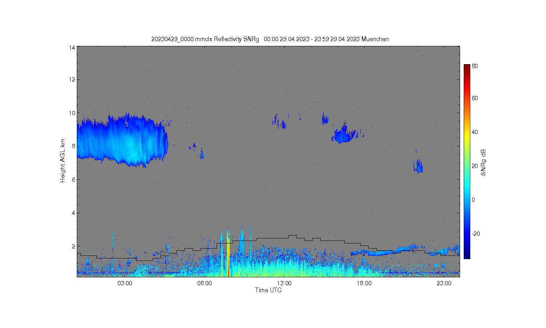Image resolution: width=546 pixels, height=328 pixels.
Task: Click the large cirrus cloud layer near 8 km
Action: [x=122, y=140]
